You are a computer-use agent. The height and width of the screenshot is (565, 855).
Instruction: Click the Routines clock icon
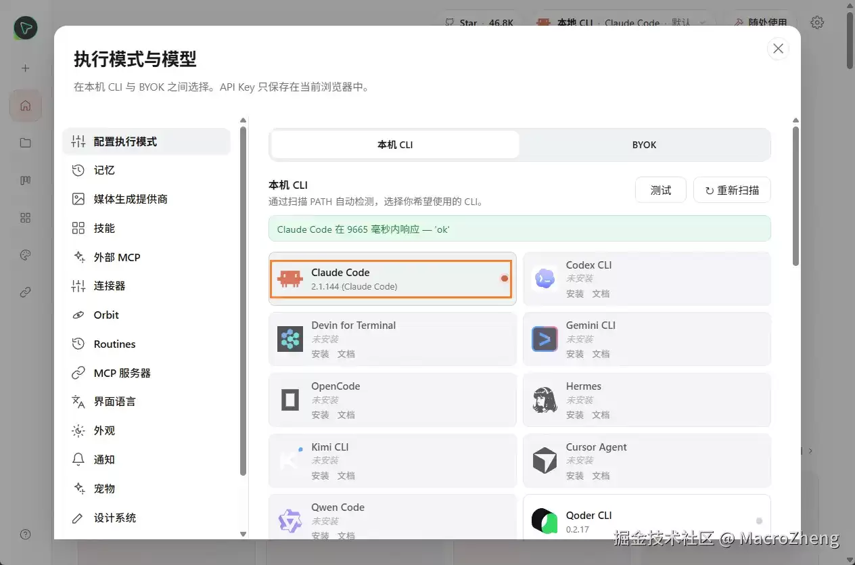[x=78, y=344]
